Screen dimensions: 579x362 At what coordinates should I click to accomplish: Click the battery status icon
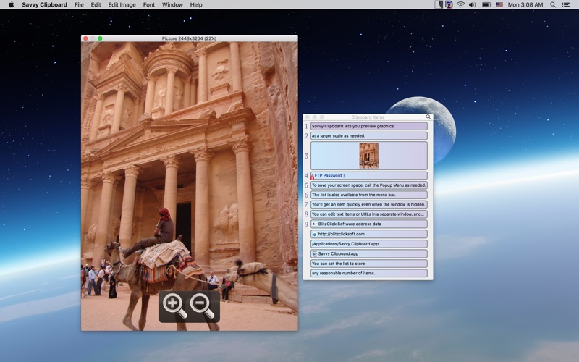pyautogui.click(x=486, y=5)
